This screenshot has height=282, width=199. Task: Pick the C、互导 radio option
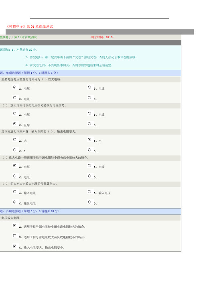click(15, 124)
